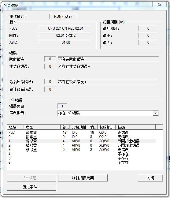
Task: Select module 1 row with 范围超出错误
Action: coord(81,141)
